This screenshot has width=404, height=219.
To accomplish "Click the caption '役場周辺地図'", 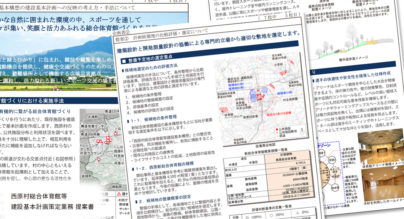I will point(265,146).
